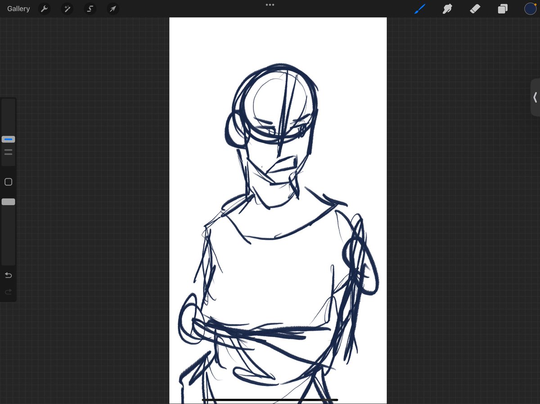Adjust the brush opacity slider handle
This screenshot has height=404, width=540.
[x=8, y=202]
